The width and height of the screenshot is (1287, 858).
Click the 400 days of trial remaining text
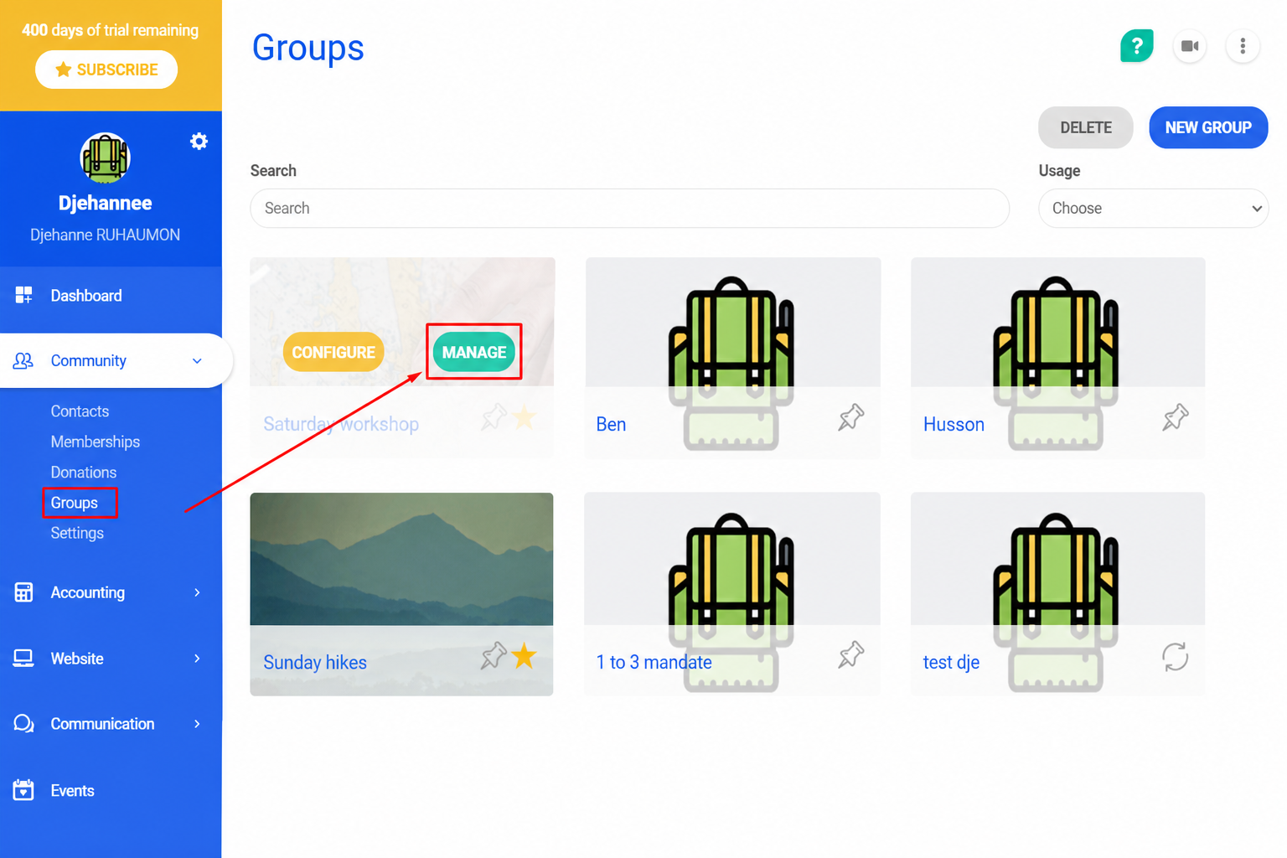point(111,30)
